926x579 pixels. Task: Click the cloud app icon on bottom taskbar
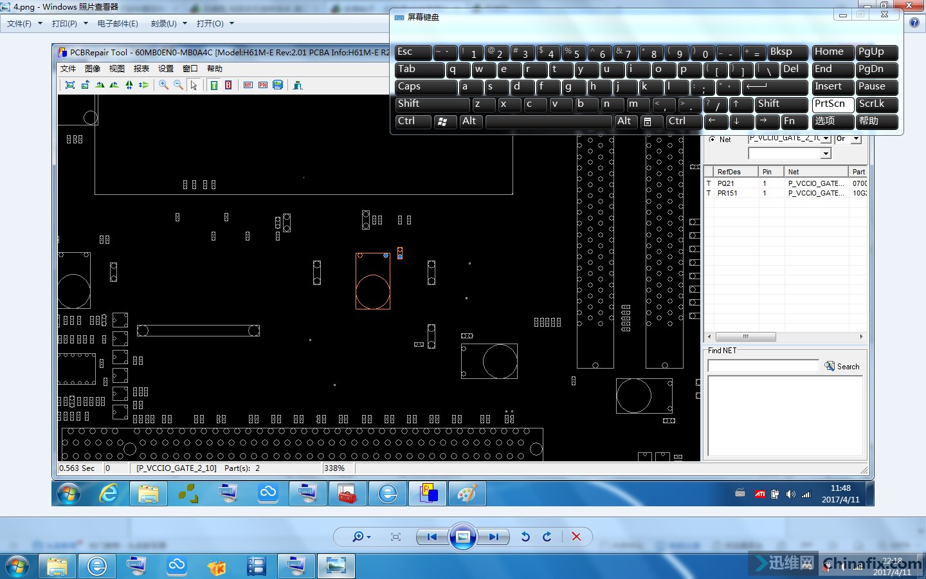point(177,566)
